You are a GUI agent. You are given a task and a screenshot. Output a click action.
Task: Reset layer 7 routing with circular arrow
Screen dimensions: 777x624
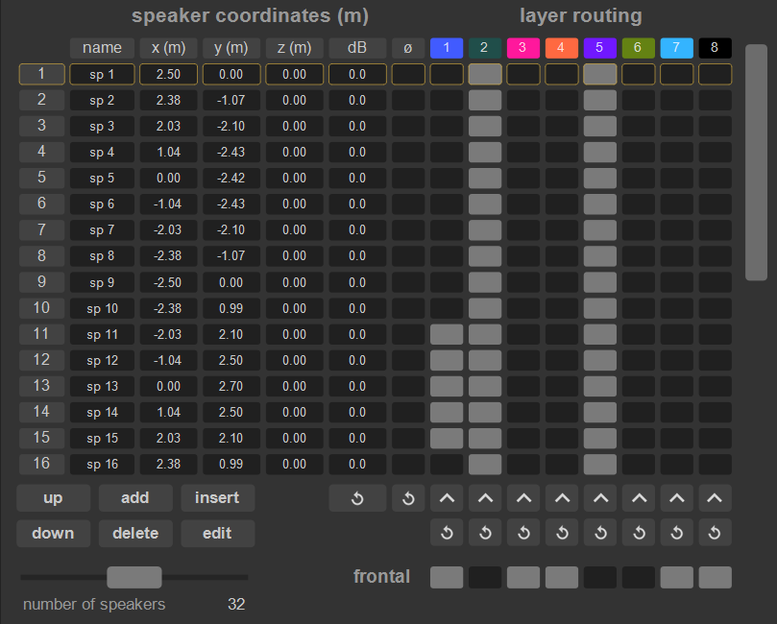pyautogui.click(x=677, y=533)
